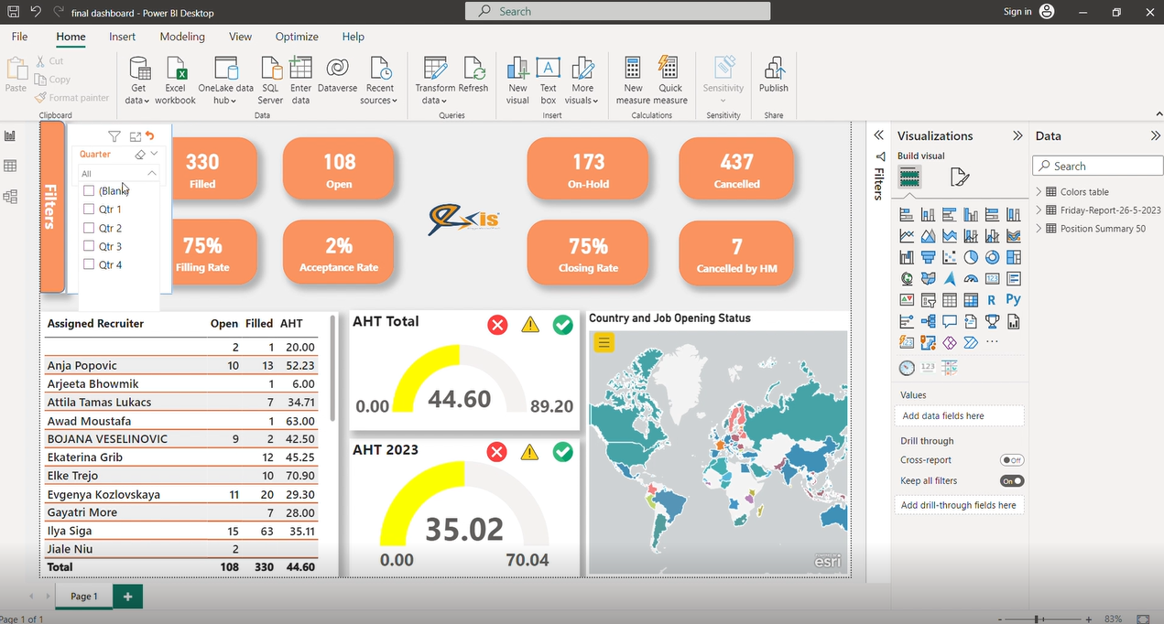Click the Publish button
The width and height of the screenshot is (1164, 624).
coord(773,75)
